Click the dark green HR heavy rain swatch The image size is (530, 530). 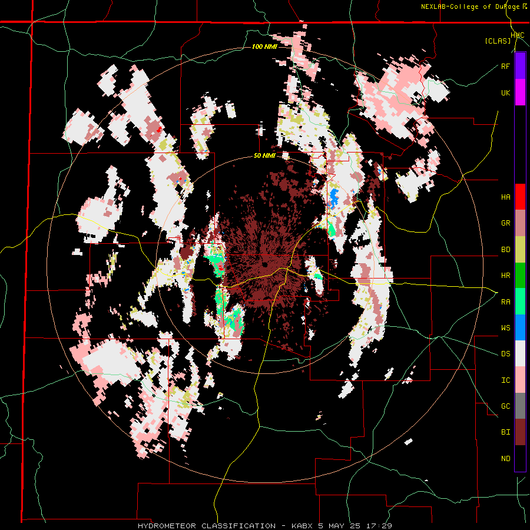[520, 275]
